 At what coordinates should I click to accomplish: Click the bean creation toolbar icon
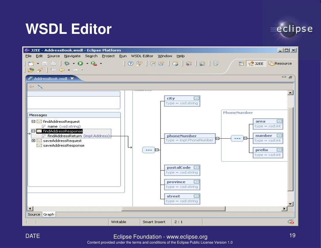click(x=188, y=63)
